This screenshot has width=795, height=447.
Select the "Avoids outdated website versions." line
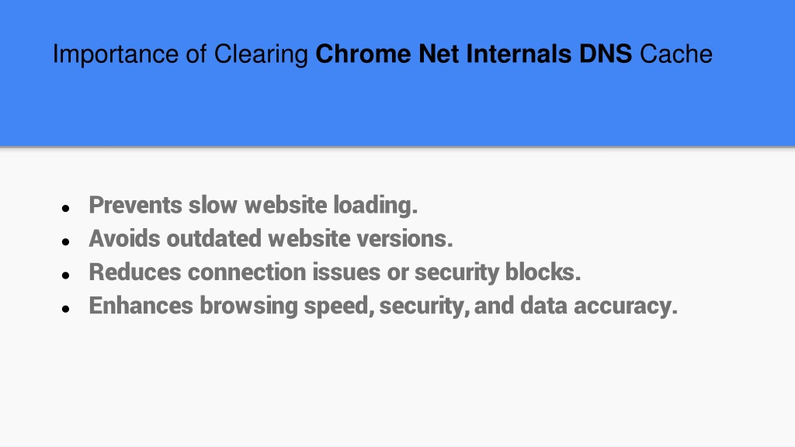[x=271, y=239]
